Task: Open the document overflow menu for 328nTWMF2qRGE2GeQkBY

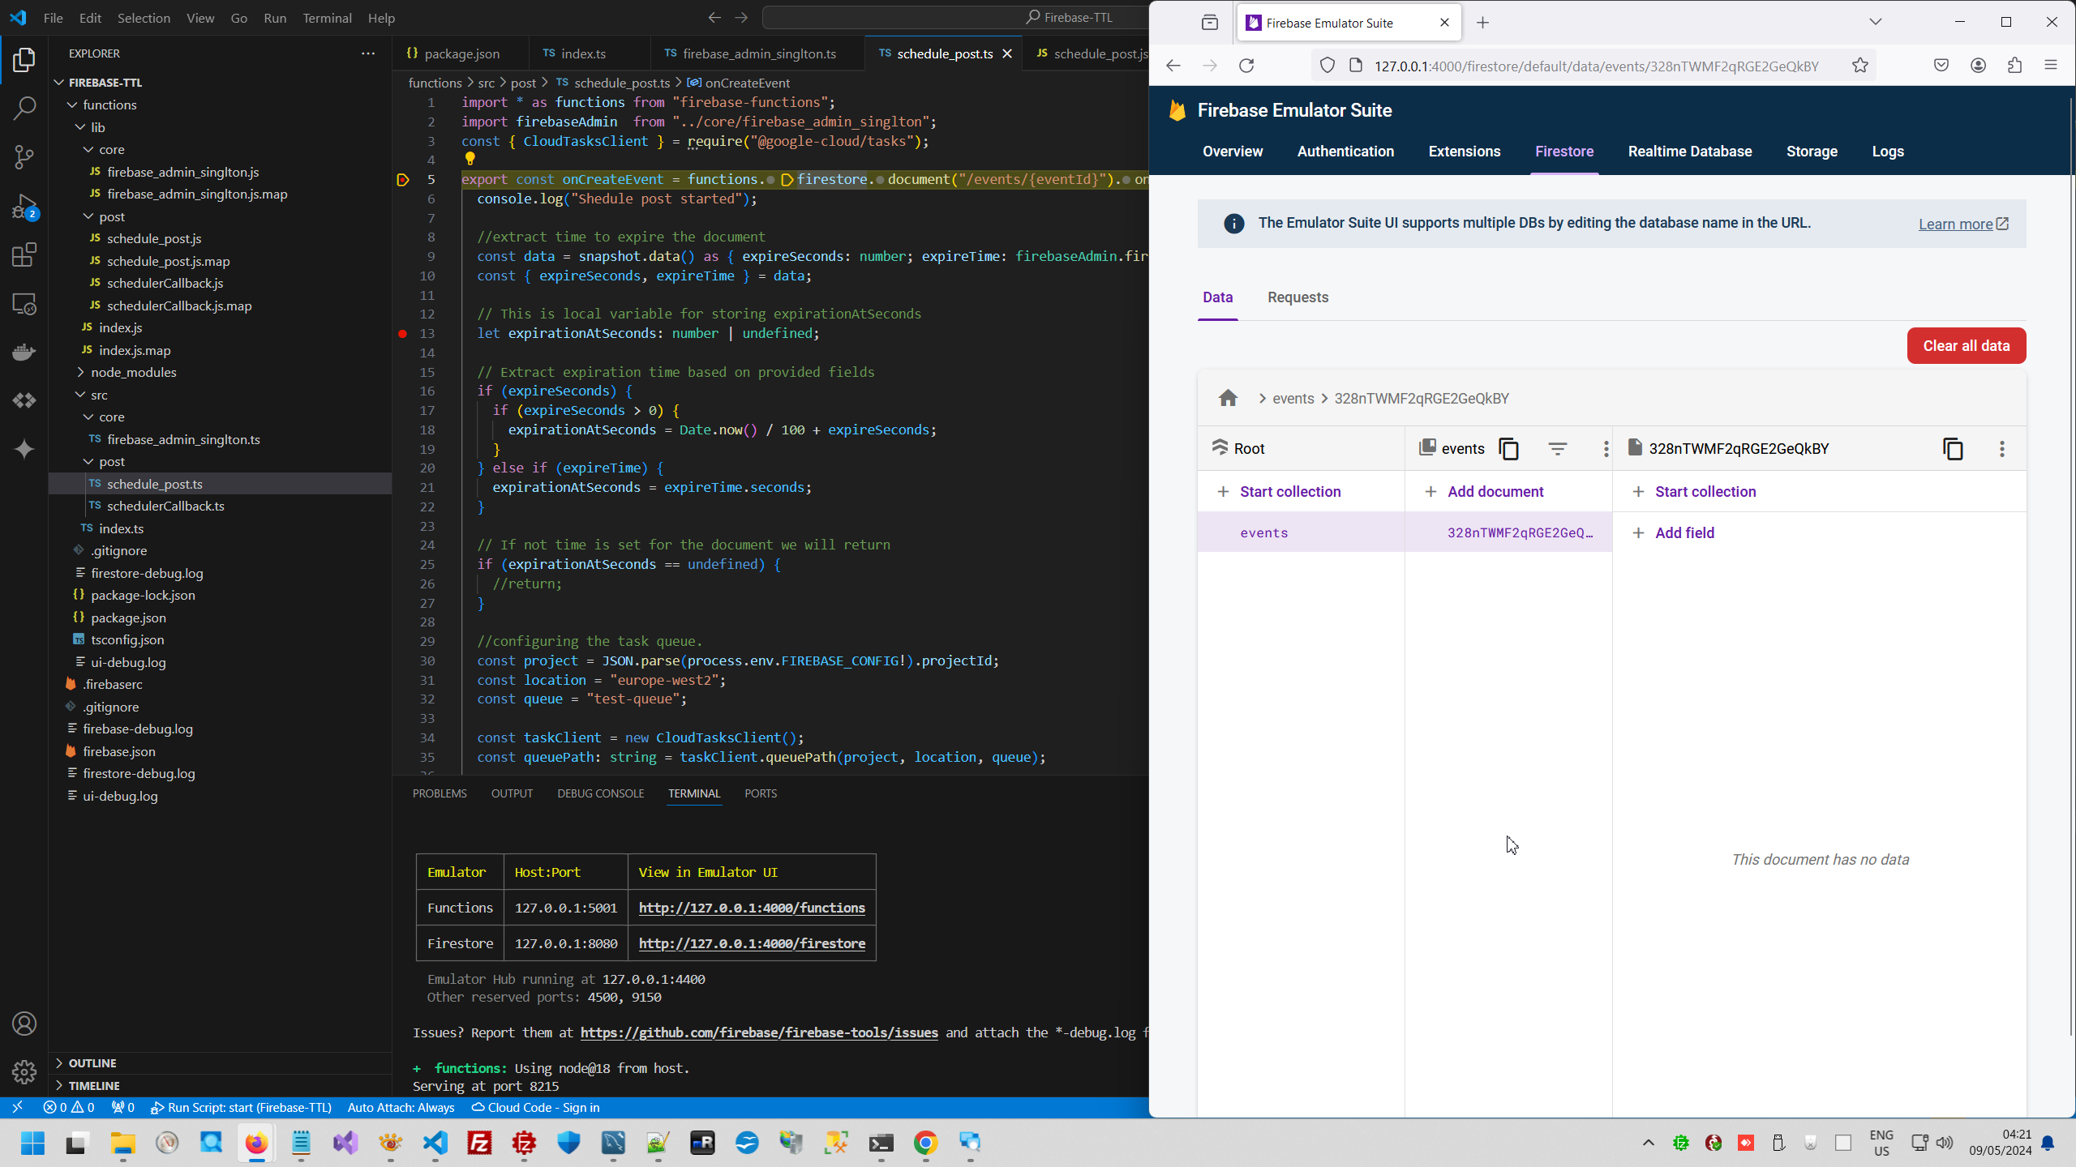Action: click(2001, 448)
